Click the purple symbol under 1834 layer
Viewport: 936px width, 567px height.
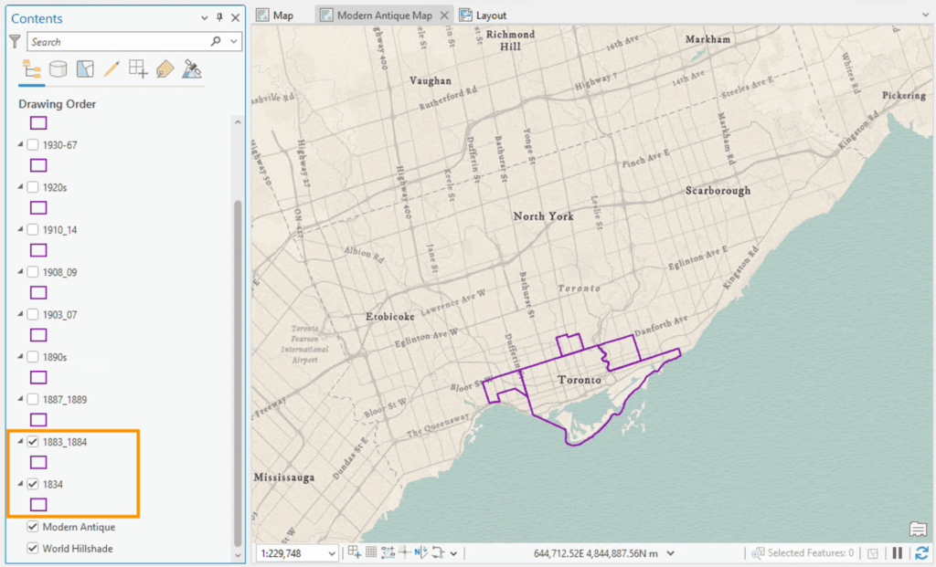point(38,505)
